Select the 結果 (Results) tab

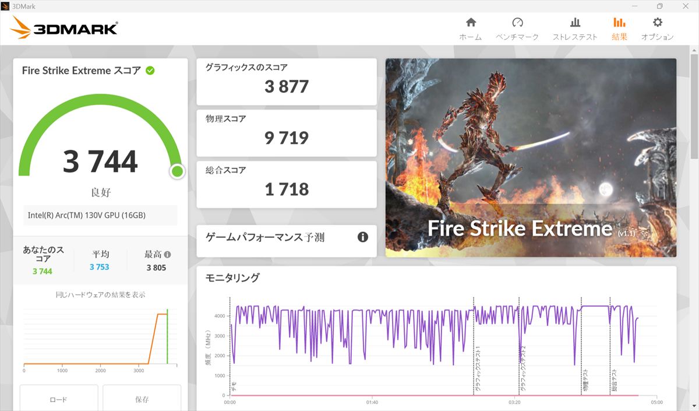point(619,29)
